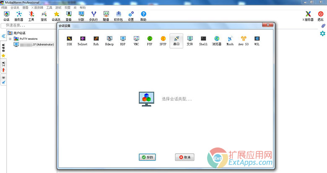Open 会话夹 star icon in toolbar
Screen dimensions: 327x173
(56, 16)
